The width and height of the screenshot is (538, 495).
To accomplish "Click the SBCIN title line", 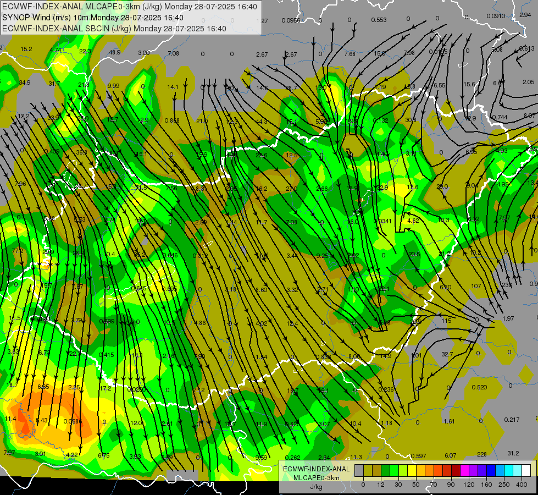I will (114, 29).
